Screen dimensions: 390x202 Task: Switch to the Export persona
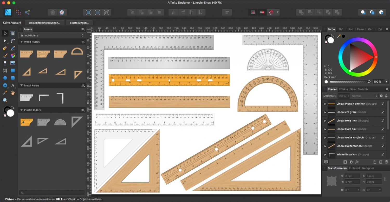click(x=27, y=12)
